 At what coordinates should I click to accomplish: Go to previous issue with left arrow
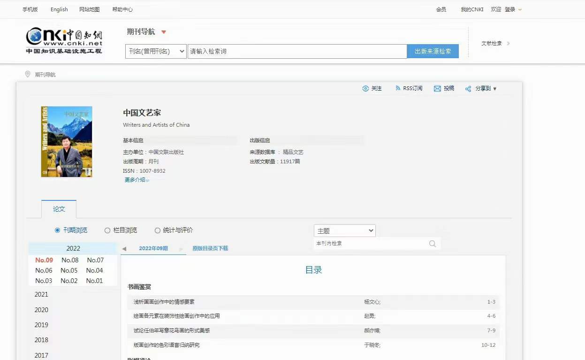pos(124,249)
